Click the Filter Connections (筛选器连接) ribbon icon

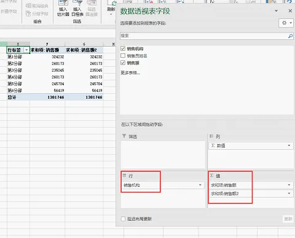click(x=92, y=8)
